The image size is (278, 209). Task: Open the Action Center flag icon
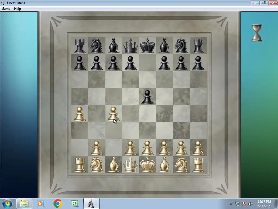point(244,204)
